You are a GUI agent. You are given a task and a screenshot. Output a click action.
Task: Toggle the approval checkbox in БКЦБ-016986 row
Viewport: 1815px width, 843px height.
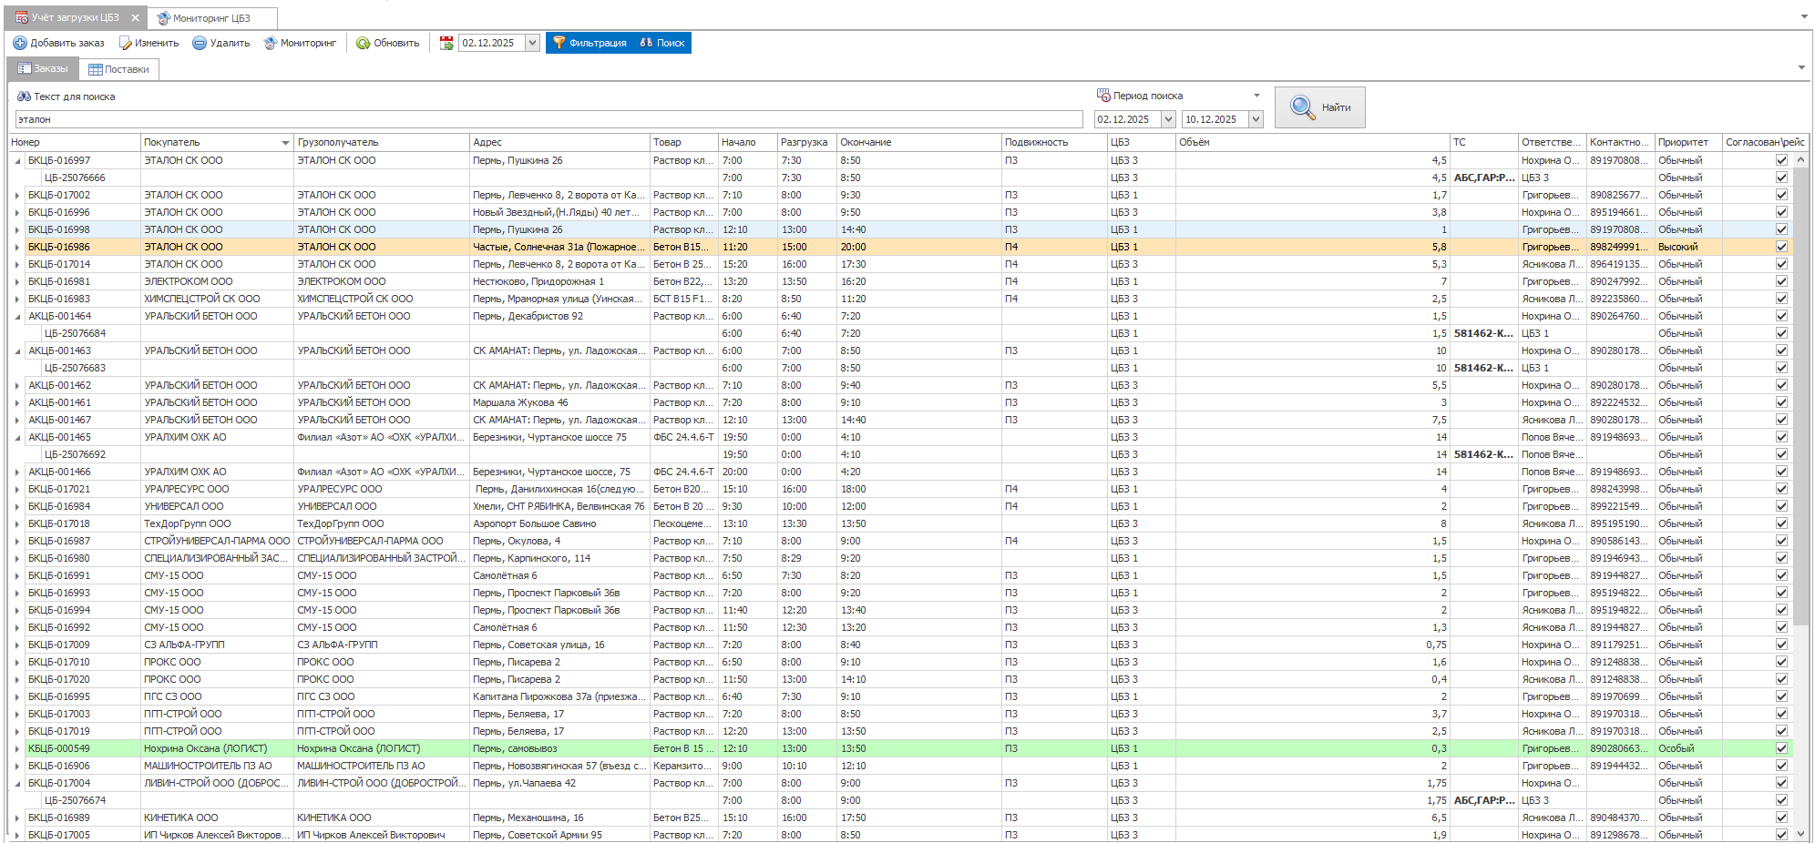click(1780, 247)
